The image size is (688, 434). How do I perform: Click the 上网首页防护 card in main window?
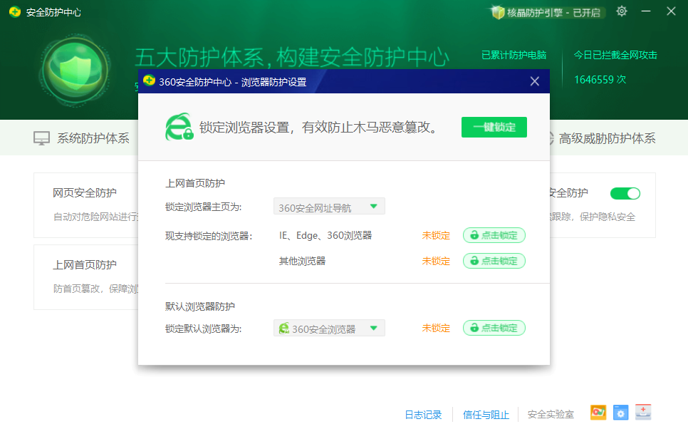click(86, 277)
